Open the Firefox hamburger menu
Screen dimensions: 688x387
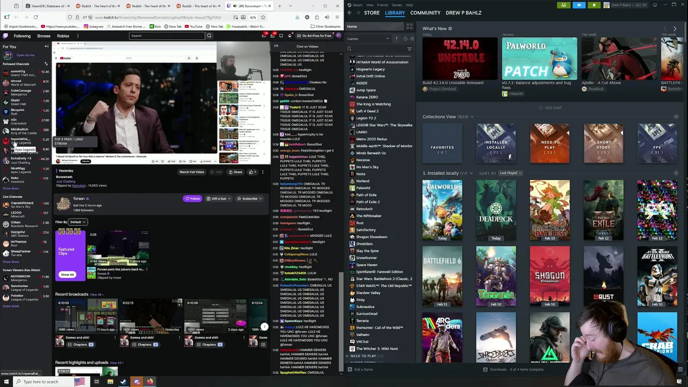[338, 17]
